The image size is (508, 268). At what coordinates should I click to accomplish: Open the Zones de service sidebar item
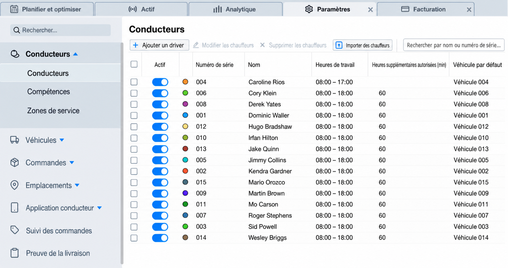[53, 110]
